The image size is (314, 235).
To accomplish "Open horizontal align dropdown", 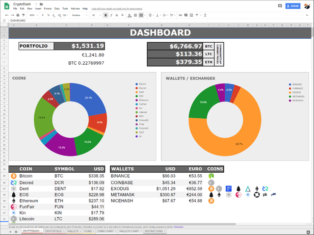I will tap(151, 15).
